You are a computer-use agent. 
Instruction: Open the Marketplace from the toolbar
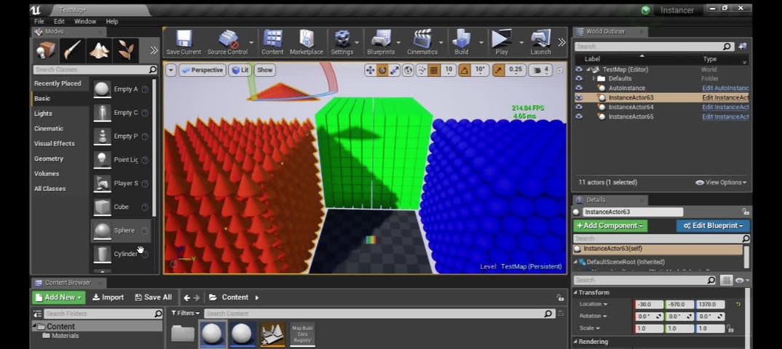pyautogui.click(x=307, y=42)
